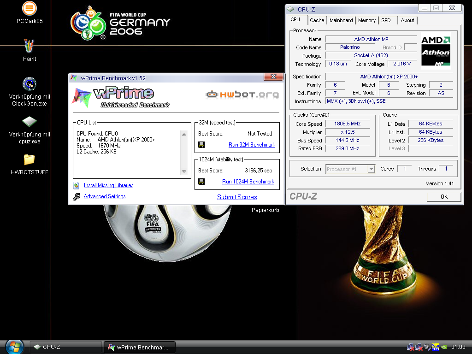Screen dimensions: 472x354
Task: Close the wPrime Benchmark window
Action: [x=273, y=77]
